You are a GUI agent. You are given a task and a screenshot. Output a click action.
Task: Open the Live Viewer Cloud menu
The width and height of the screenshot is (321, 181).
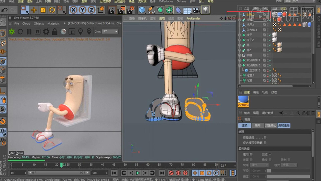(x=26, y=24)
